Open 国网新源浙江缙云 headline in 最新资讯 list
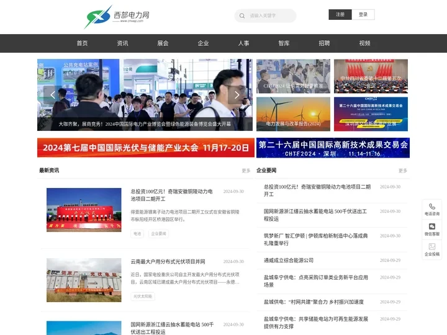Screen dimensions: 447x335 [x=172, y=328]
